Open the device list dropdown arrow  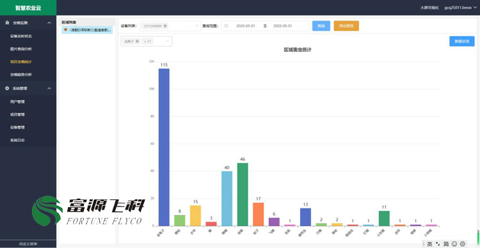(196, 26)
